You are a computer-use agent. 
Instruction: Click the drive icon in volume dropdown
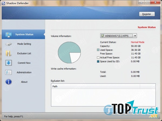[103, 36]
